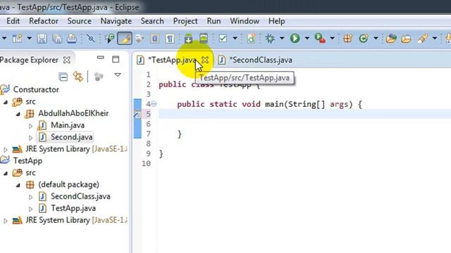Open the Run menu
The image size is (451, 253).
[214, 21]
